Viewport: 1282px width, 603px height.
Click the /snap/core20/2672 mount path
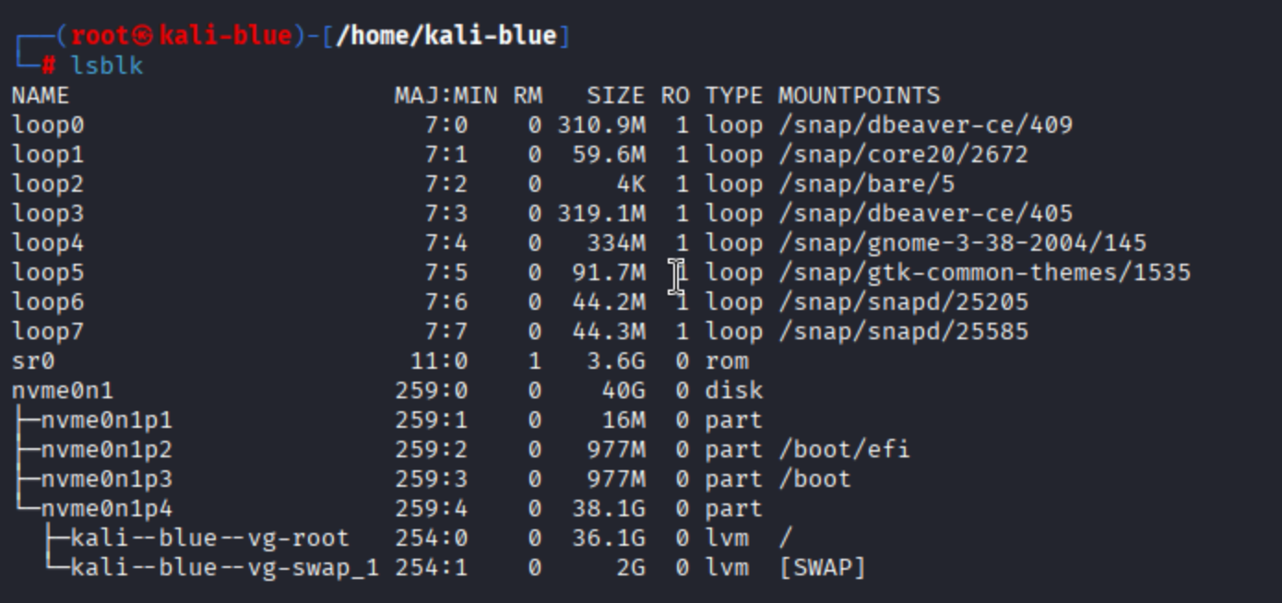click(903, 155)
